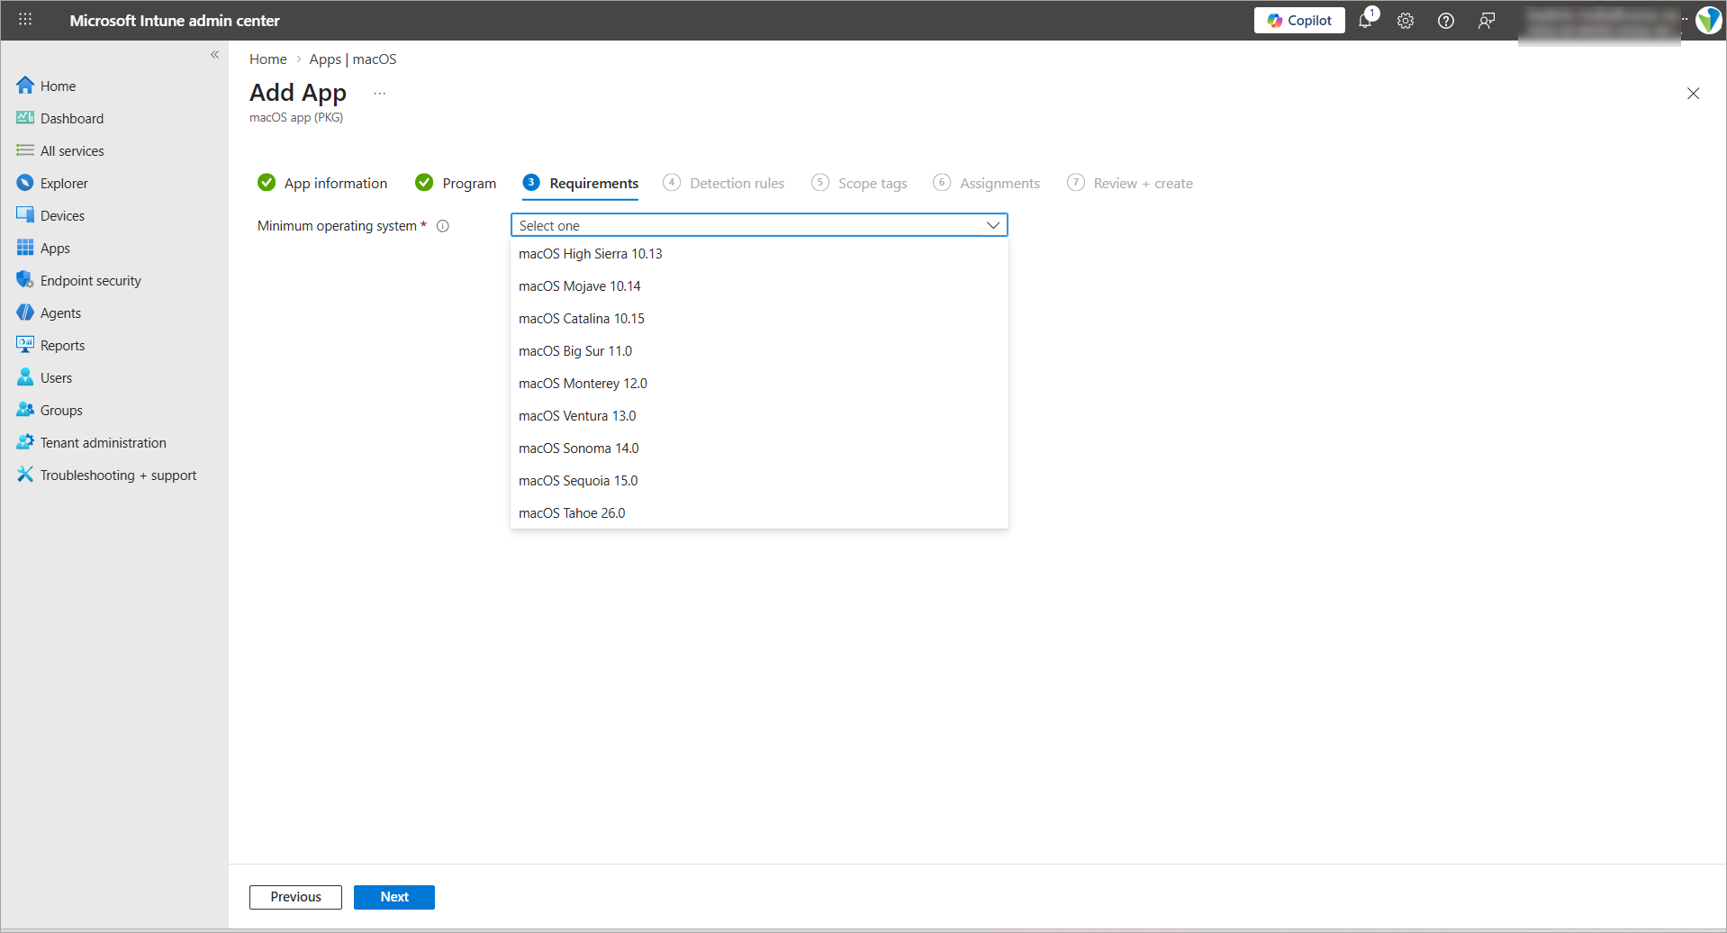Open the Feedback icon in header
The image size is (1727, 933).
tap(1487, 21)
